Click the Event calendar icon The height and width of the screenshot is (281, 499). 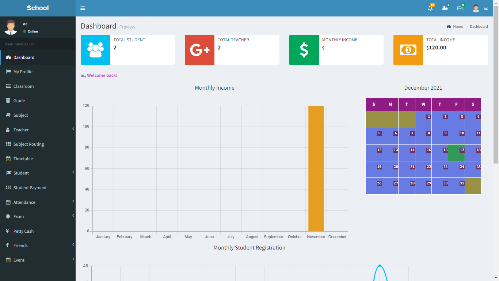8,260
